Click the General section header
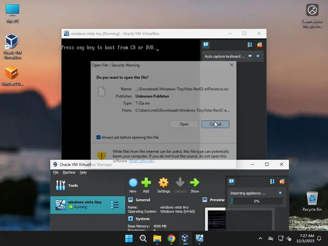Image resolution: width=328 pixels, height=246 pixels. [143, 200]
